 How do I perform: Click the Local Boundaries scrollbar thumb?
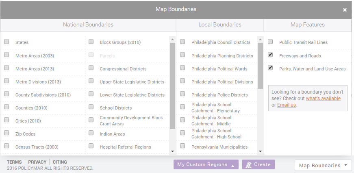coord(260,66)
